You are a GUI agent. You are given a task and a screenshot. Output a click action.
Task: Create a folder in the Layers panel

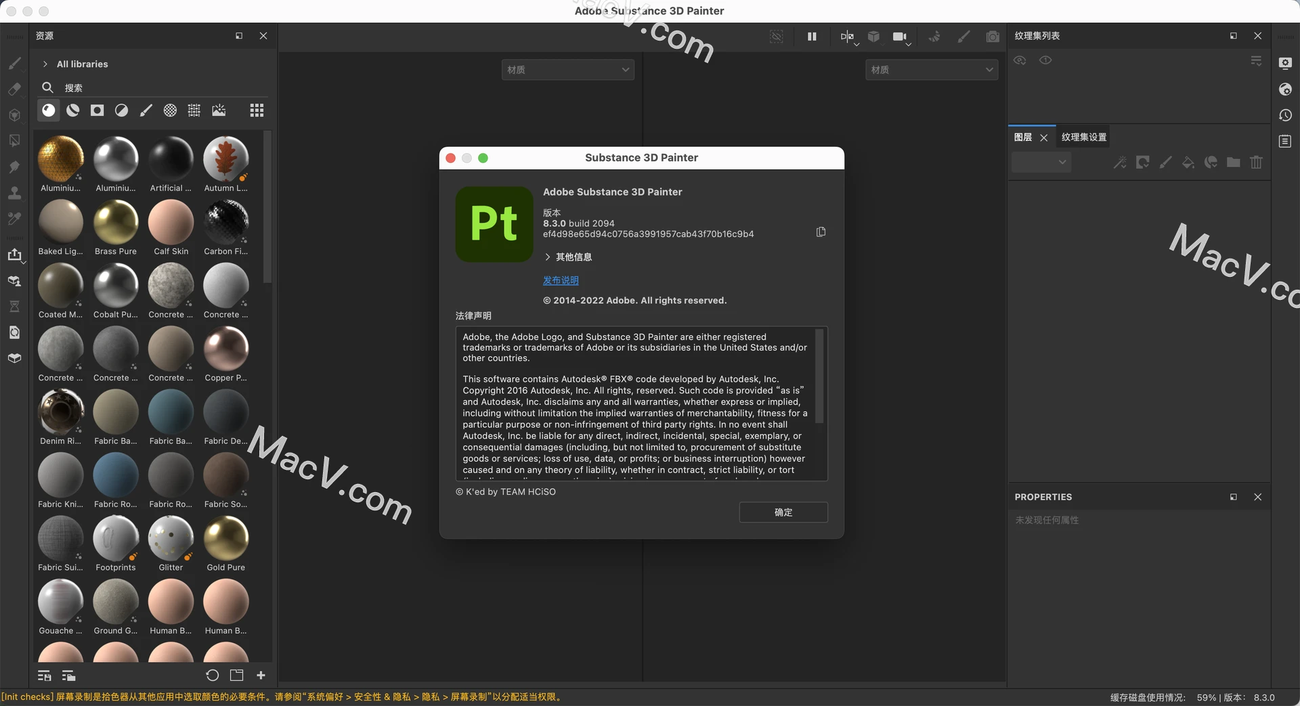coord(1232,162)
